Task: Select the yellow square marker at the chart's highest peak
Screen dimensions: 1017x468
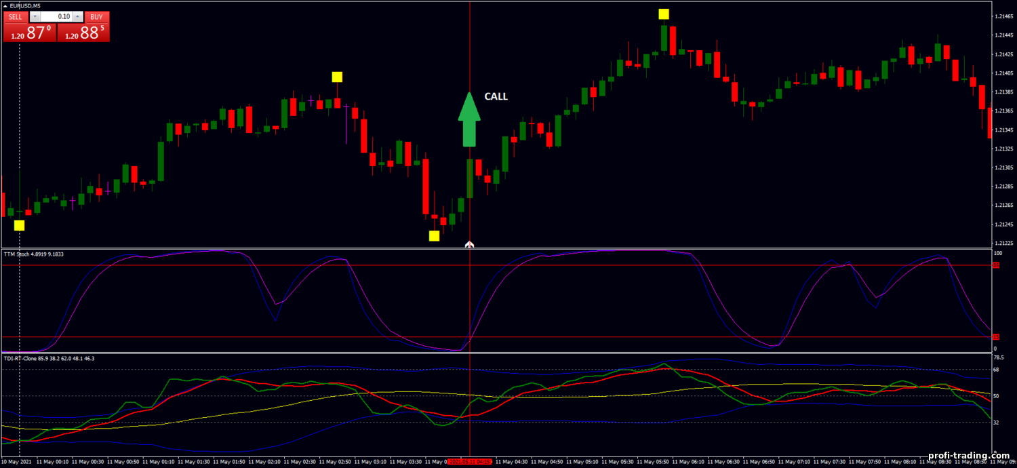Action: 664,14
